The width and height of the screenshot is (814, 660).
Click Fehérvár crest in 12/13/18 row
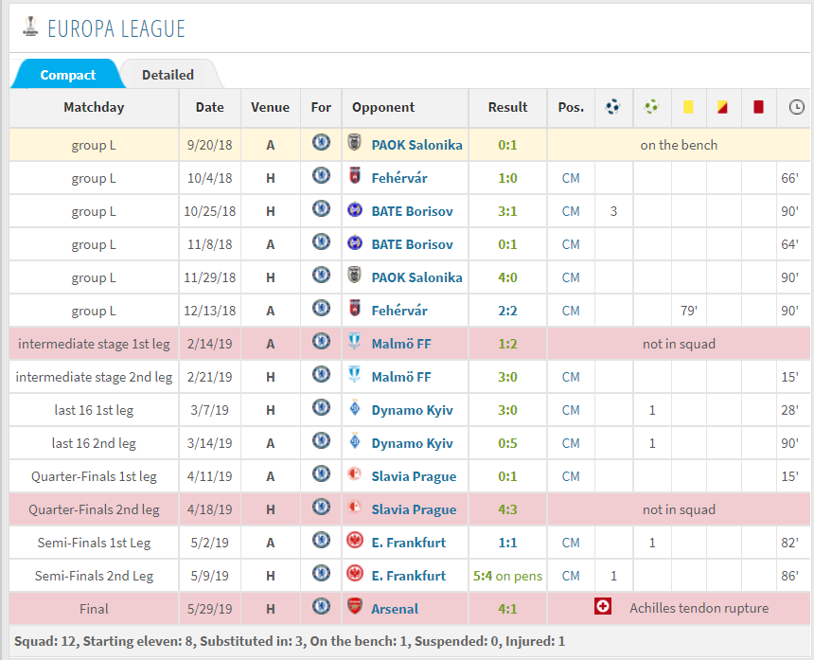355,309
